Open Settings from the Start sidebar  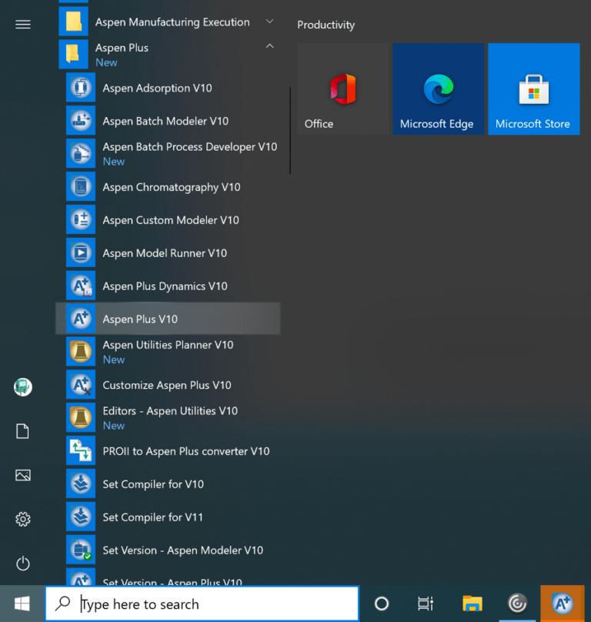(x=23, y=520)
